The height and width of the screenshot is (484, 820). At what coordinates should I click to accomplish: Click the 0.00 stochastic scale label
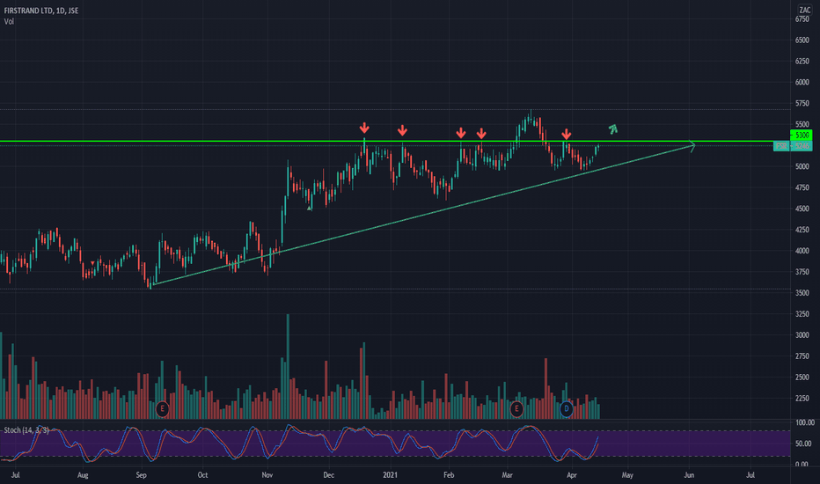pos(802,465)
